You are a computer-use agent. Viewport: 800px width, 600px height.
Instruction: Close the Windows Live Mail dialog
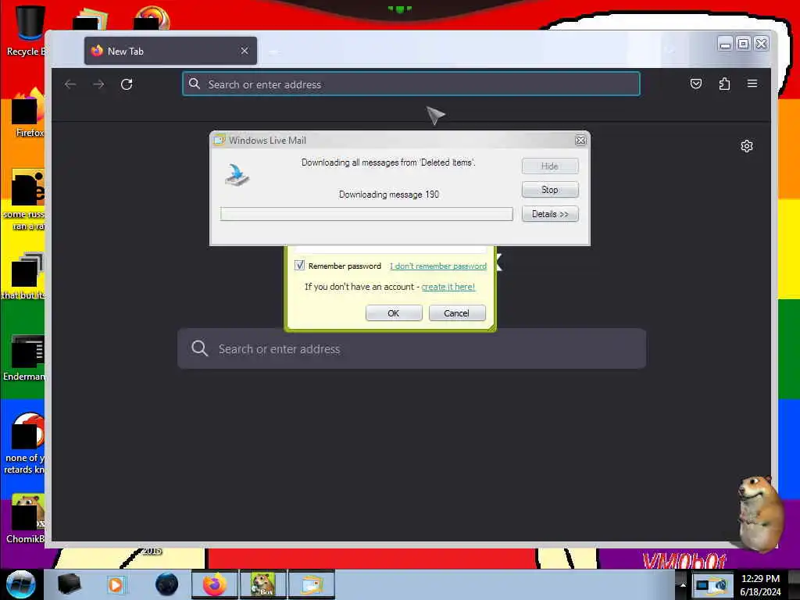tap(580, 141)
